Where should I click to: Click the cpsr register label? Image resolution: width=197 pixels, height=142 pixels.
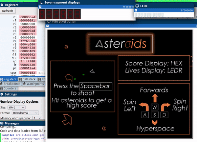pyautogui.click(x=13, y=72)
